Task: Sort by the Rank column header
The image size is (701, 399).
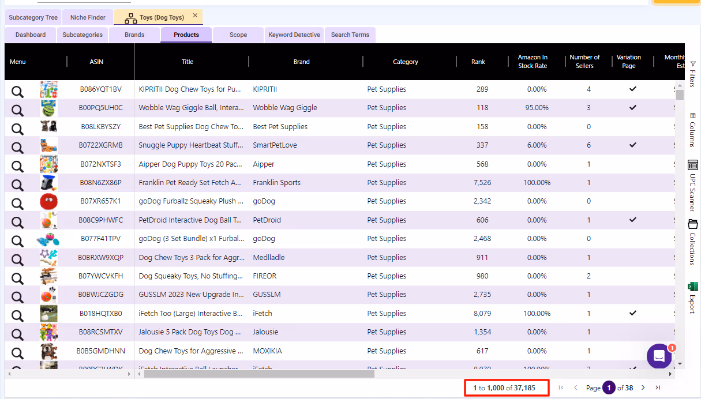Action: click(478, 62)
